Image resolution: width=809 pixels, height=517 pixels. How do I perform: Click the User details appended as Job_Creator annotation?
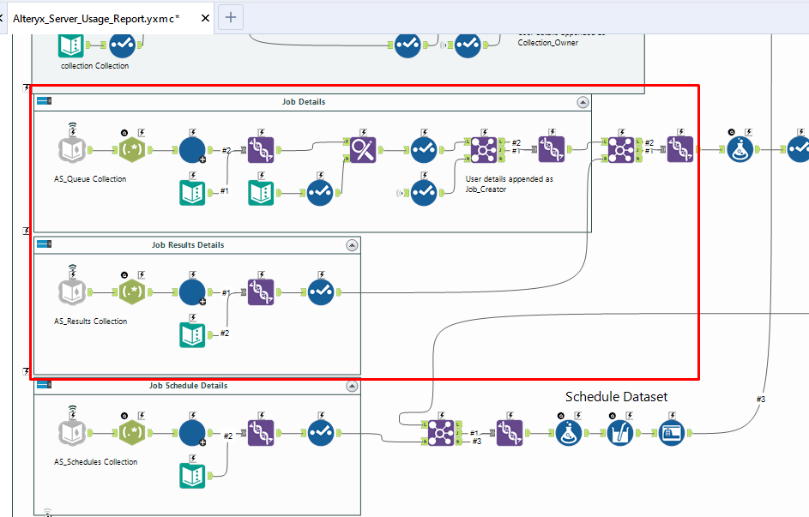click(510, 184)
